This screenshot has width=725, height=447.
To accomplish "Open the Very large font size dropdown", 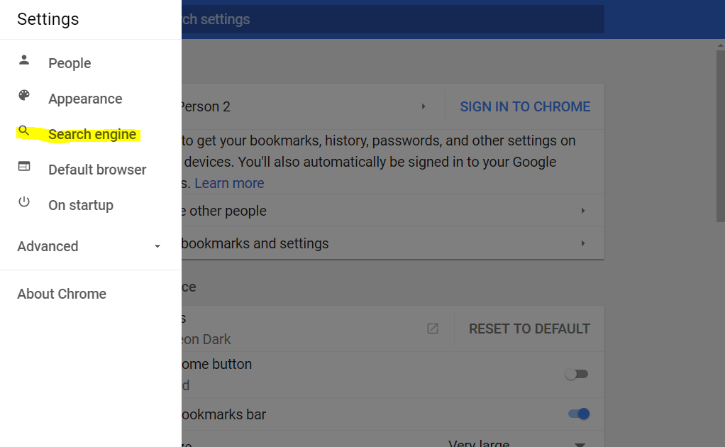I will coord(517,442).
